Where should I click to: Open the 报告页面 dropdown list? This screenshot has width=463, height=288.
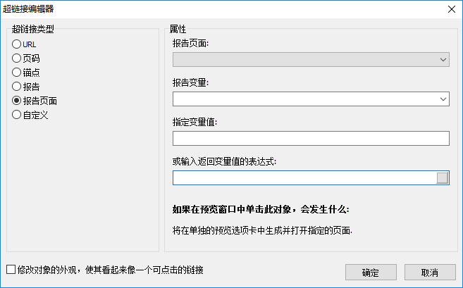[311, 60]
